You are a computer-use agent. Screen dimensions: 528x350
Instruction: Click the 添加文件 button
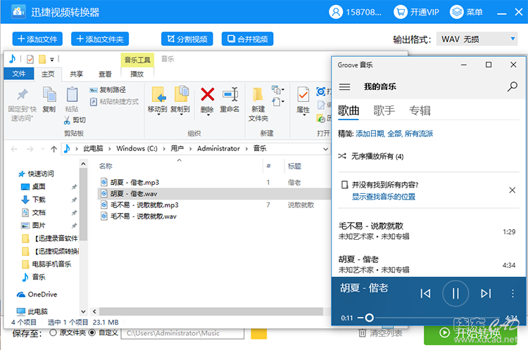[37, 39]
